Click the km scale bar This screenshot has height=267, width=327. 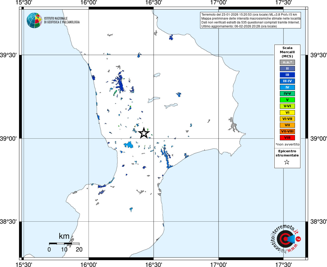tap(64, 244)
